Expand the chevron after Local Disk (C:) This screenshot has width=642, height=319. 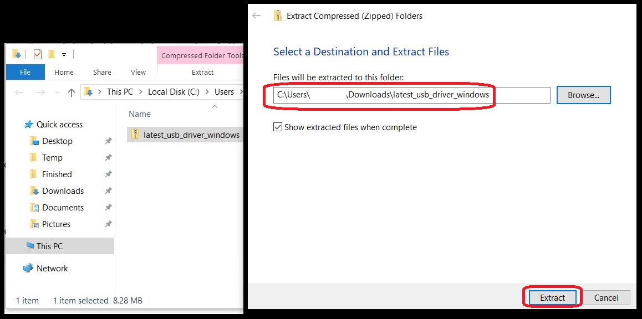[x=207, y=92]
